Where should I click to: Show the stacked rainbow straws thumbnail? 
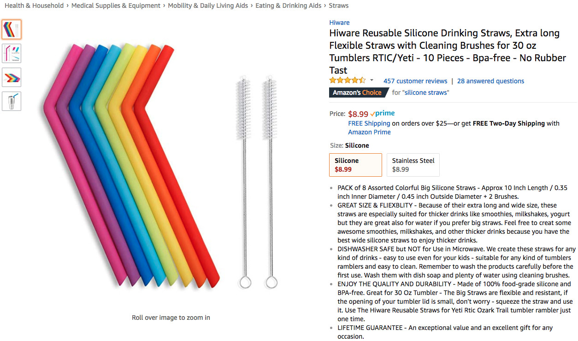point(12,77)
